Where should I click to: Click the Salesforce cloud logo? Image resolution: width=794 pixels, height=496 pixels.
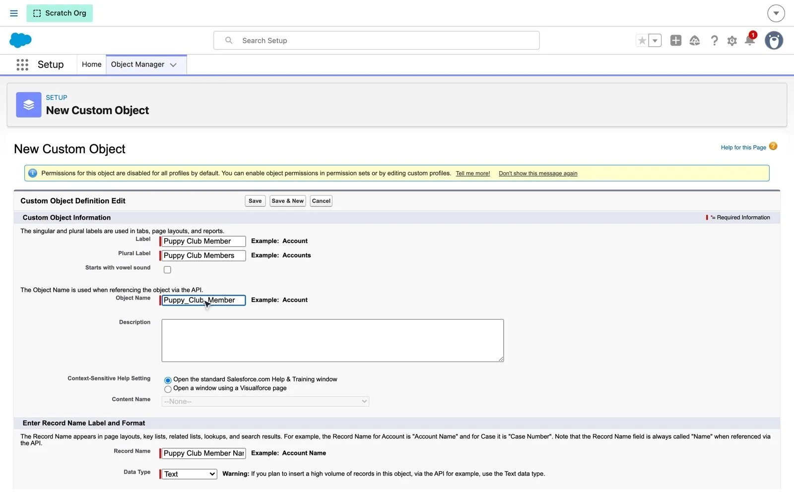20,40
